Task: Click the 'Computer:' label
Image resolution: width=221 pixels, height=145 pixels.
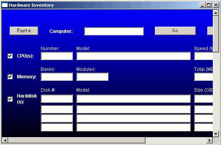Action: point(61,31)
